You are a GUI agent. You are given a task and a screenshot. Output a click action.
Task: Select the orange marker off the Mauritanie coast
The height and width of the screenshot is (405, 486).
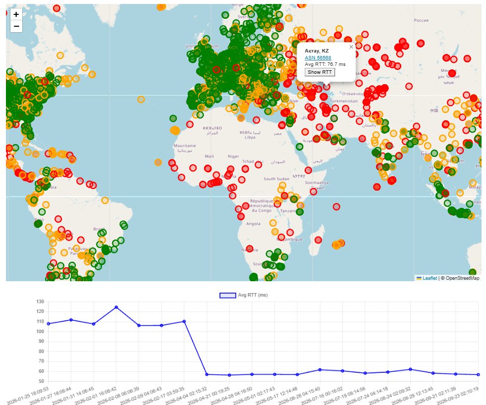coord(158,162)
